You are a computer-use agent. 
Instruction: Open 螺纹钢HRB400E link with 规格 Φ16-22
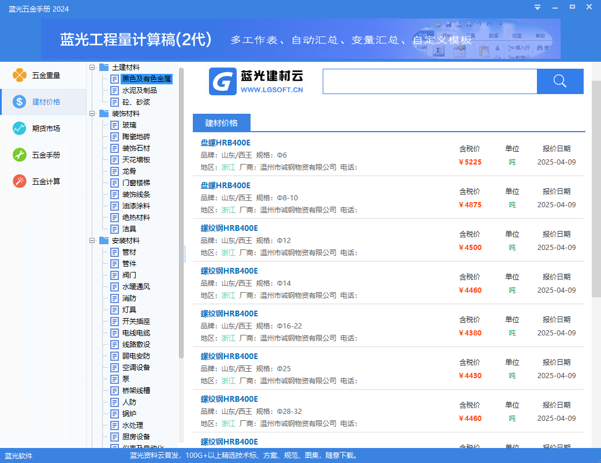(229, 313)
